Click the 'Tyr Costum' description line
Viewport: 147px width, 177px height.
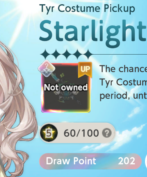123,82
